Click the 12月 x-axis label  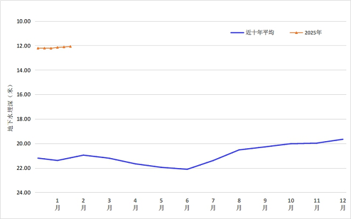click(x=343, y=204)
